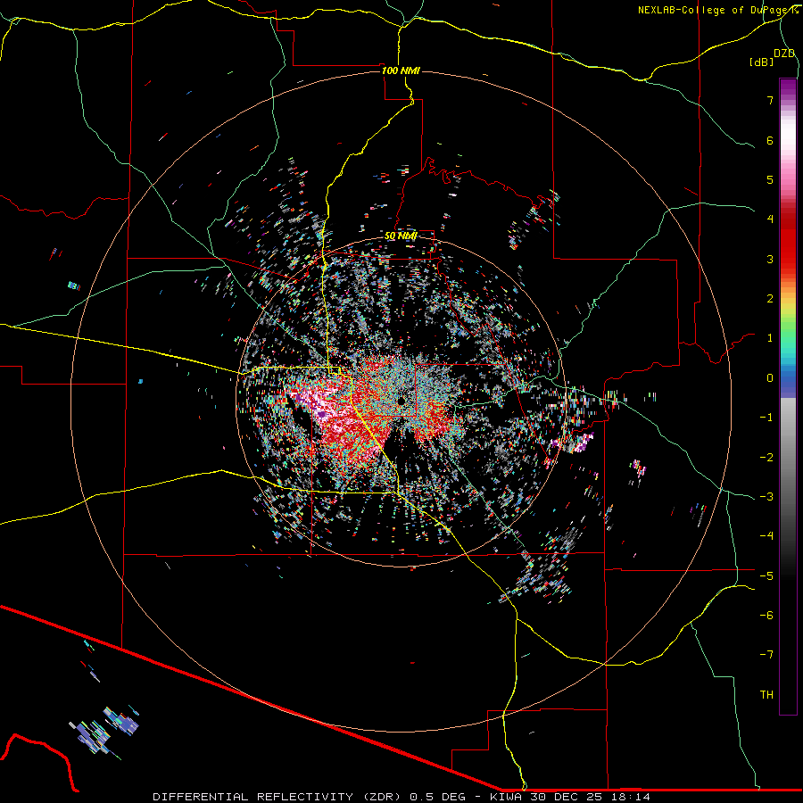803x803 pixels.
Task: Click the -6 value on the scale
Action: pyautogui.click(x=766, y=616)
